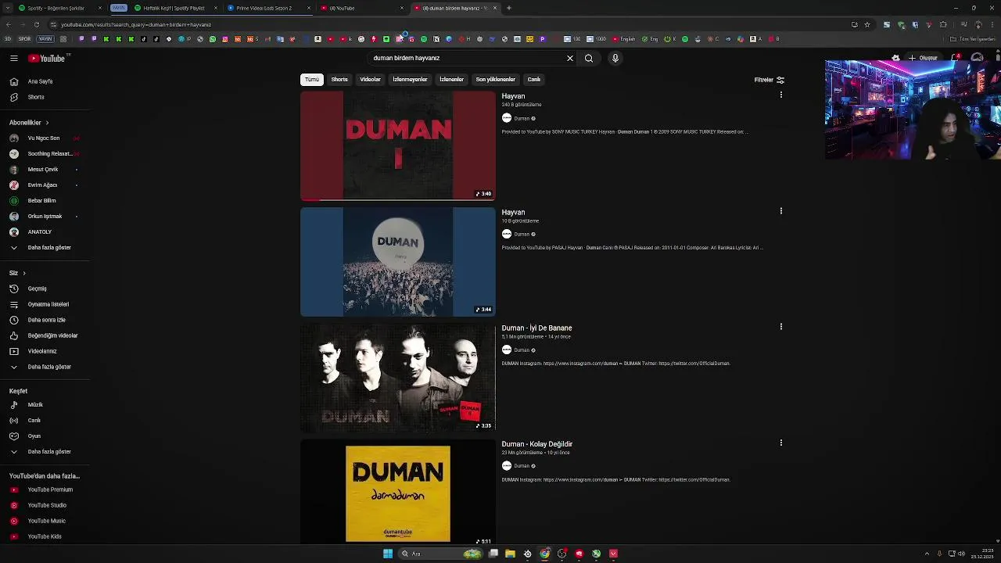Open the YouTube hamburger guide menu
The image size is (1001, 563).
coord(14,58)
